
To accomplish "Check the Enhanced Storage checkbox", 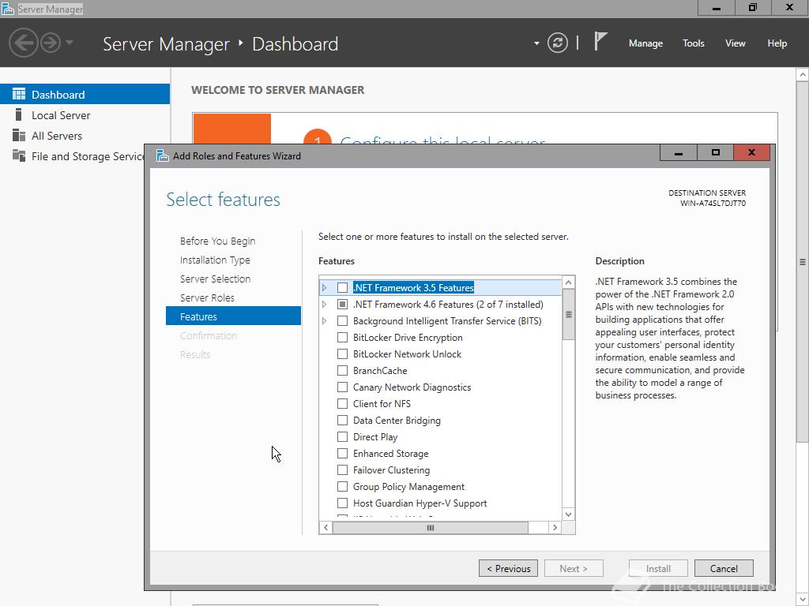I will (342, 454).
